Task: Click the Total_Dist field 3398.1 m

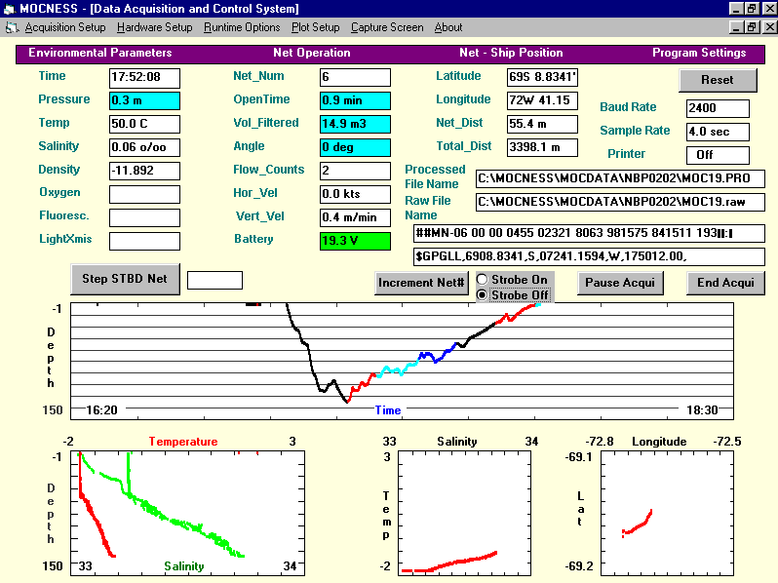Action: (542, 147)
